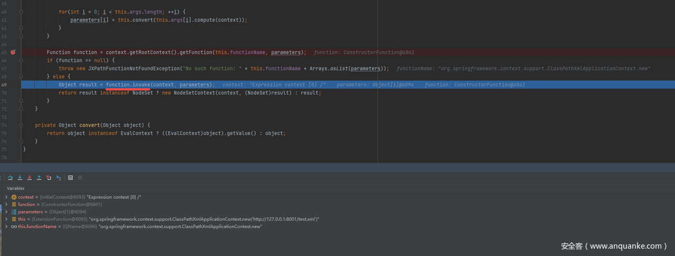Expand the this.functionName variable node
The image size is (675, 256).
point(6,227)
